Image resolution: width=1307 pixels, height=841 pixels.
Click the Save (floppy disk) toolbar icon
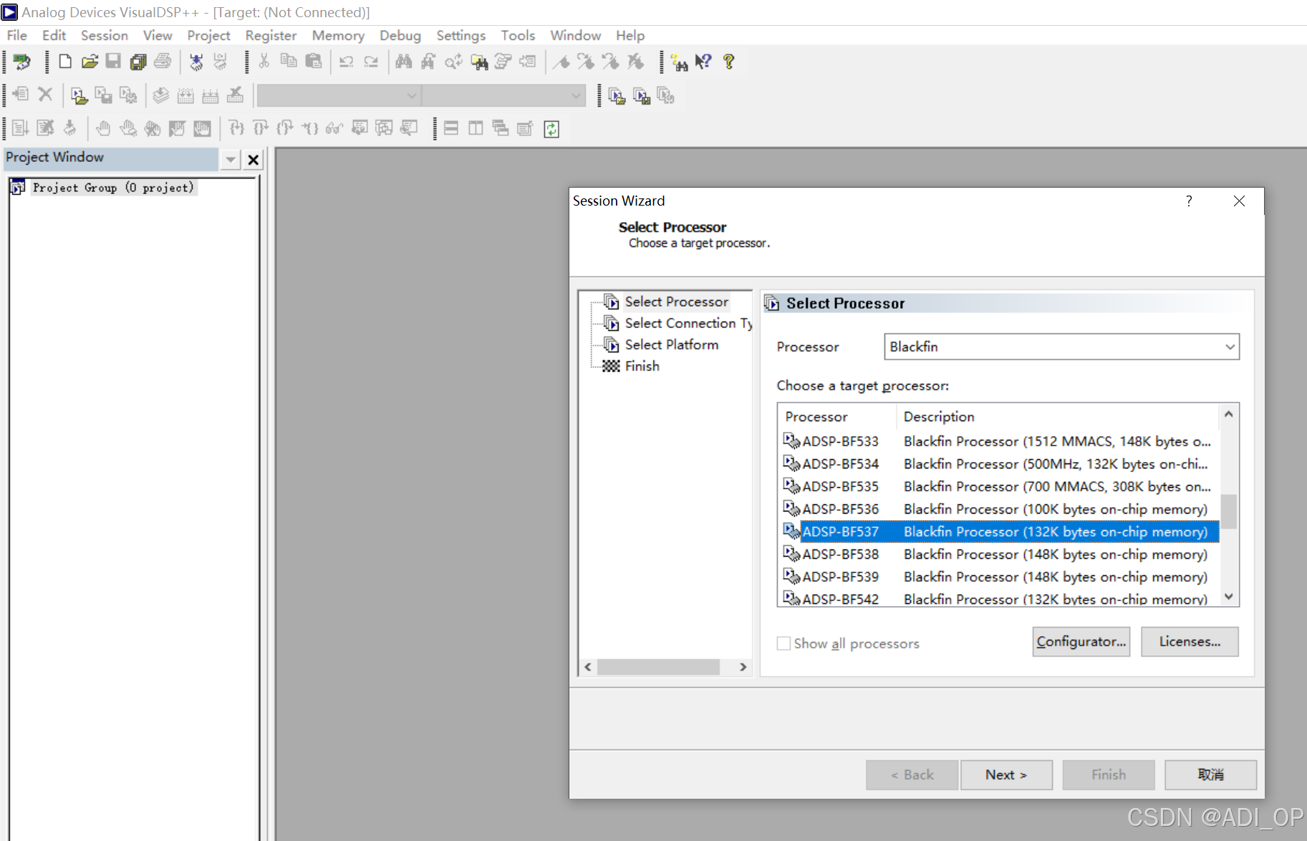(113, 62)
